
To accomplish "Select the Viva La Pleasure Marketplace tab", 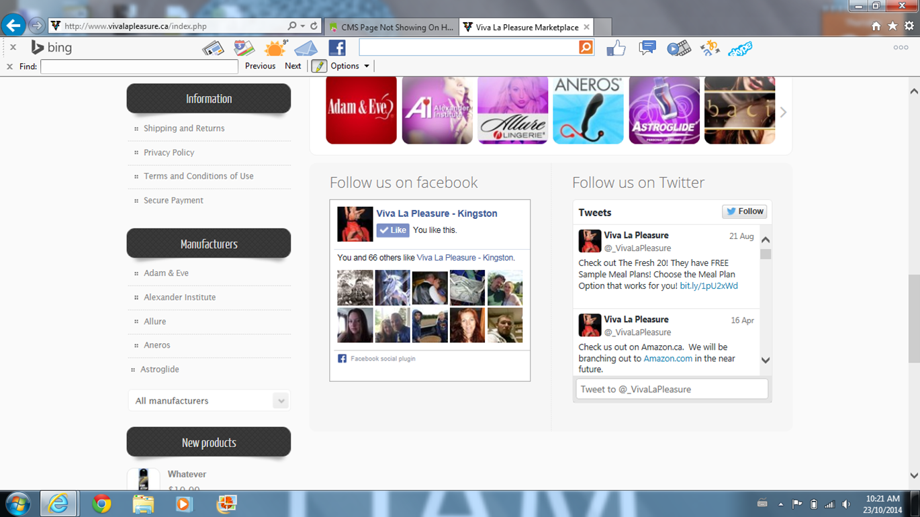I will [x=526, y=28].
